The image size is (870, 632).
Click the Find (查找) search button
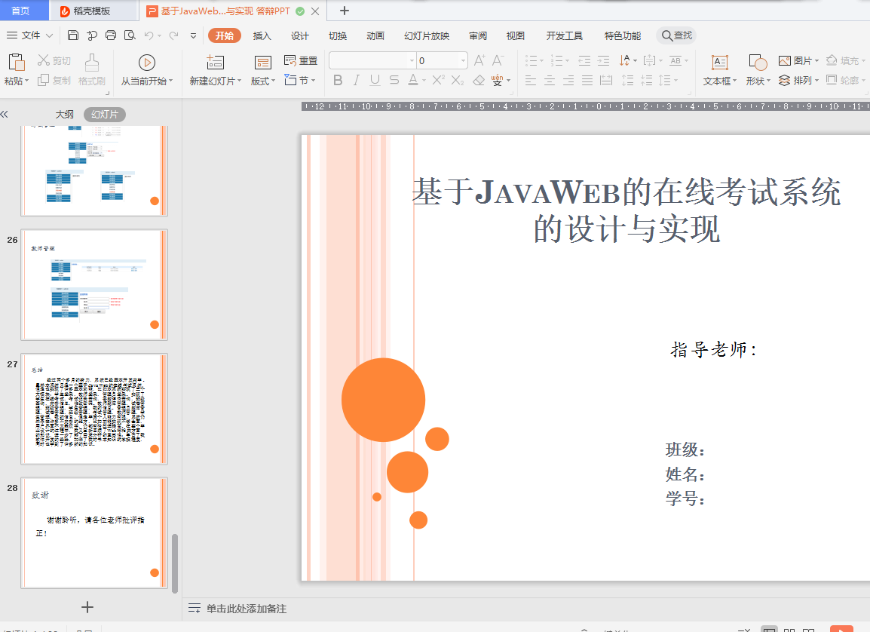[676, 35]
